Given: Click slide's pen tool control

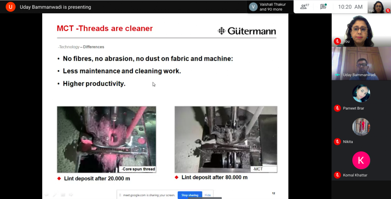Looking at the screenshot, I should pos(54,195).
